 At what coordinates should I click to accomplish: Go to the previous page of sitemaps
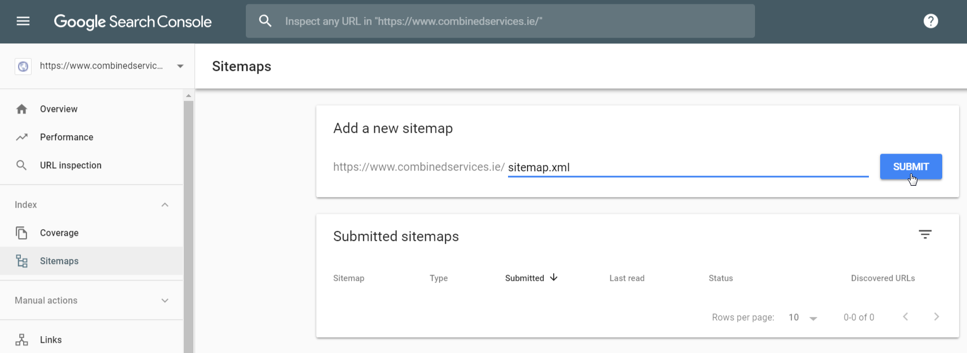(906, 317)
